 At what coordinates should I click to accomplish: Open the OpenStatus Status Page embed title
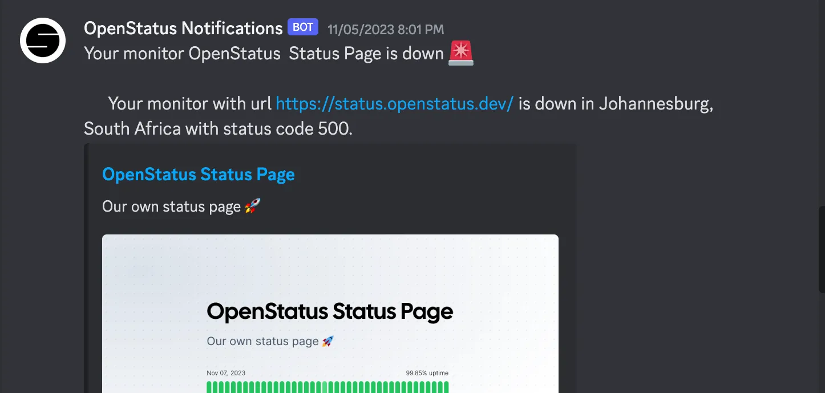click(198, 174)
